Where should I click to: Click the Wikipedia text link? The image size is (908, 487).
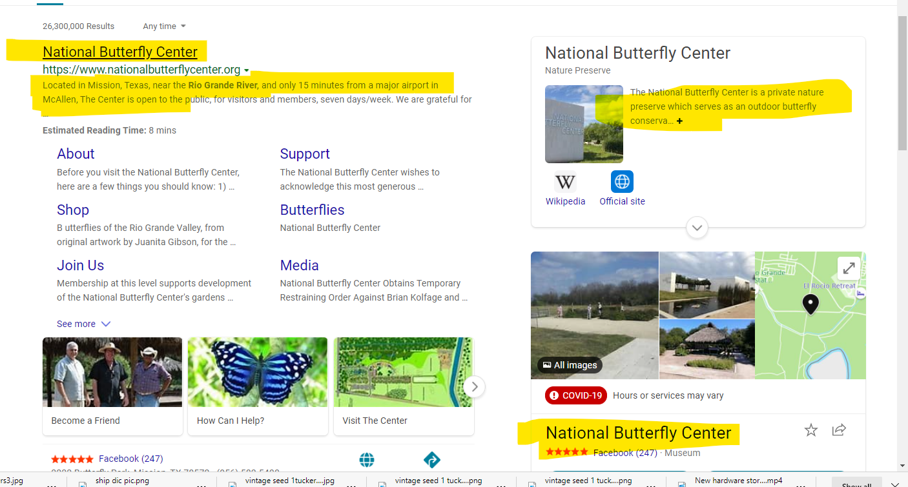(565, 201)
